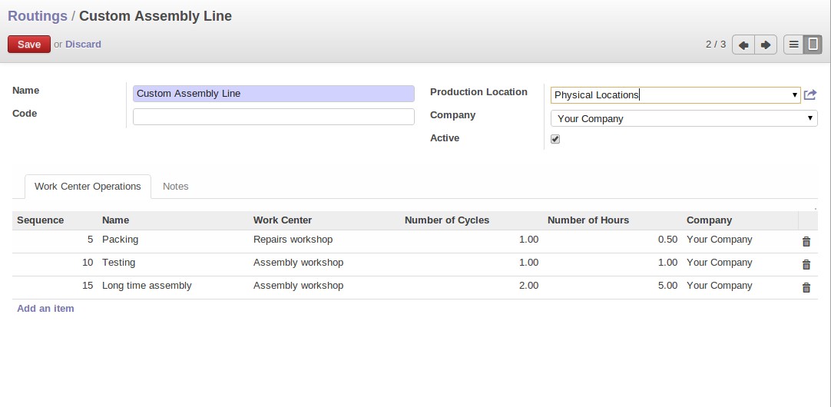Select the Long time assembly name cell
Viewport: 831px width, 407px height.
click(x=147, y=286)
